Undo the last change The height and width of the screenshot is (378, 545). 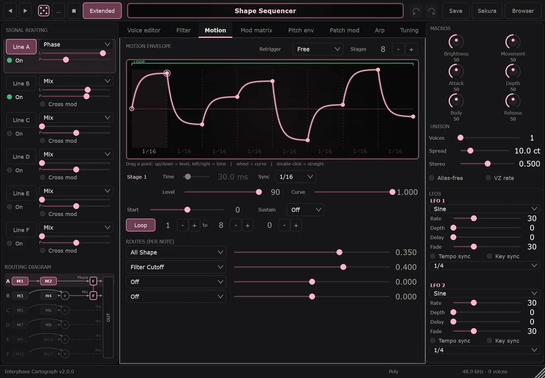(416, 11)
